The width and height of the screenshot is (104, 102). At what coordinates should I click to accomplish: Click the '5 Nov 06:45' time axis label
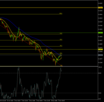coord(62,101)
